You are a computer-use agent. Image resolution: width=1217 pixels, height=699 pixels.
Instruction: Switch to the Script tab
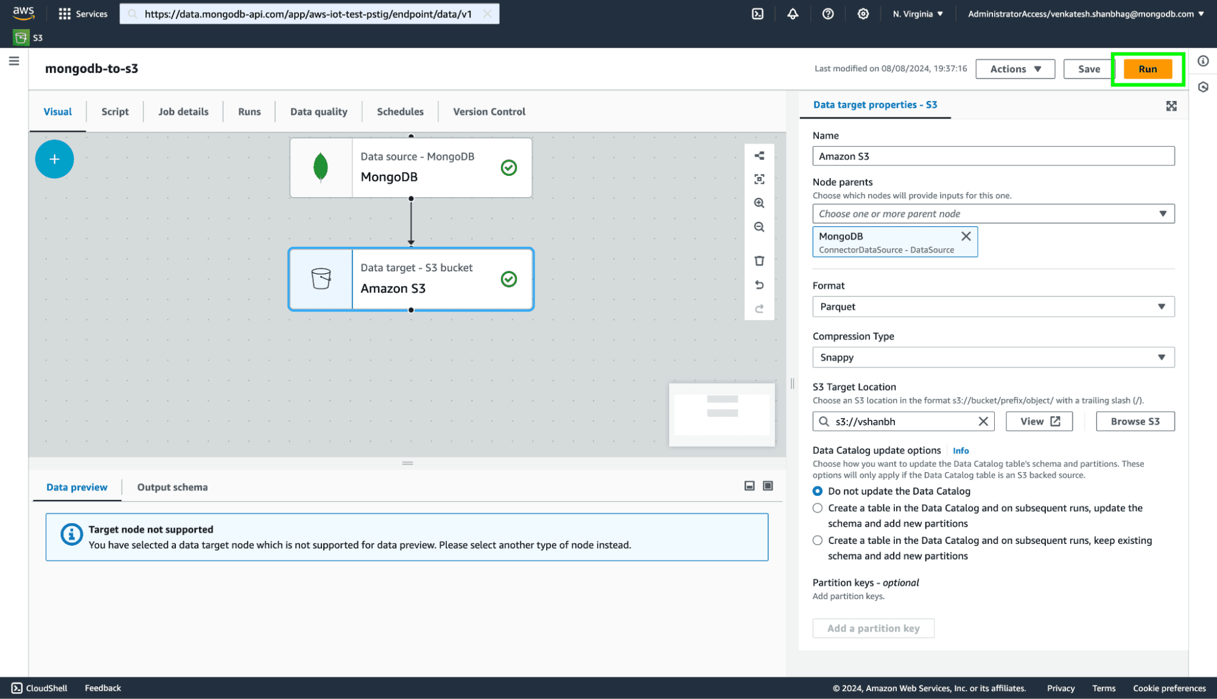pos(114,111)
